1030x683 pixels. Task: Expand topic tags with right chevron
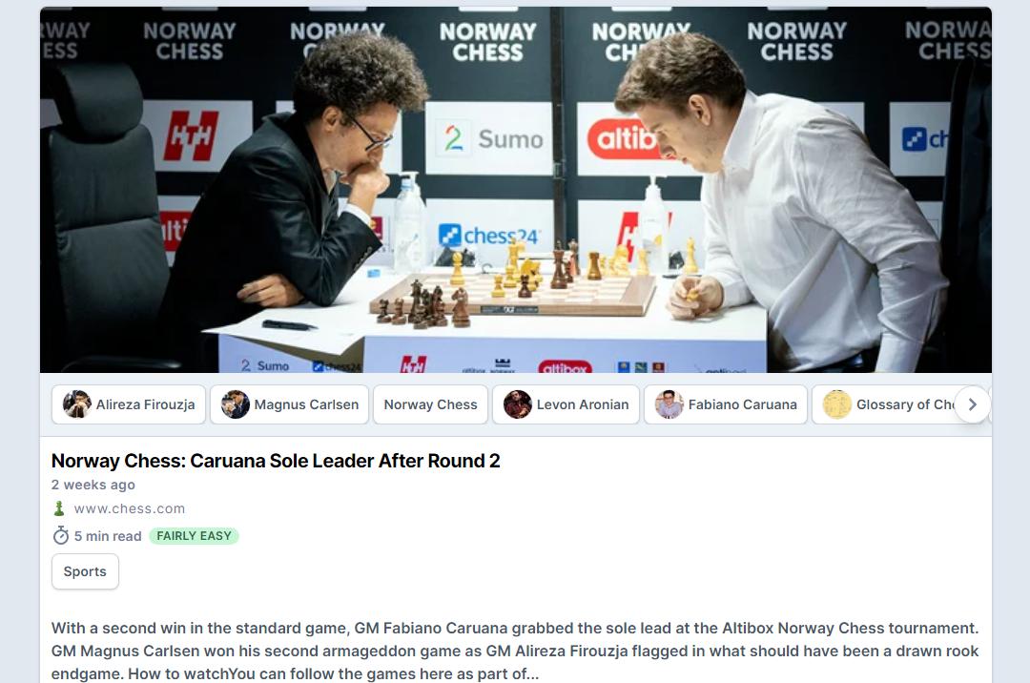click(972, 404)
